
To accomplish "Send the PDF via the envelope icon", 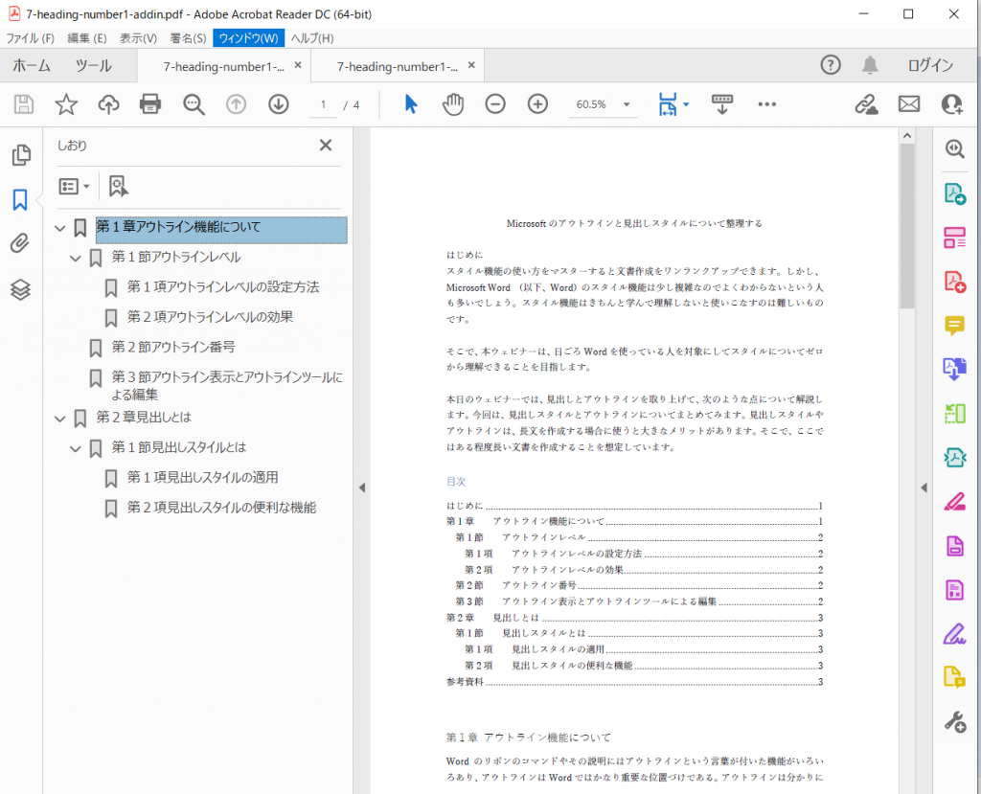I will tap(908, 103).
